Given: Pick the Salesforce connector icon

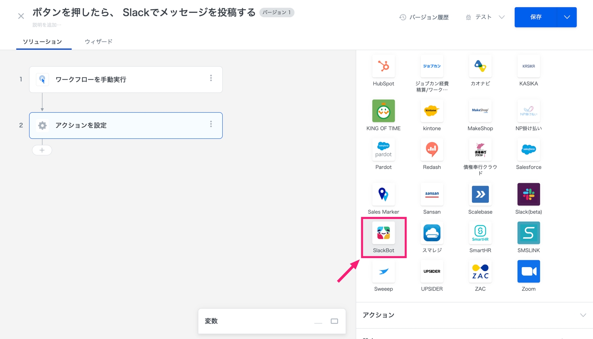Looking at the screenshot, I should click(528, 150).
